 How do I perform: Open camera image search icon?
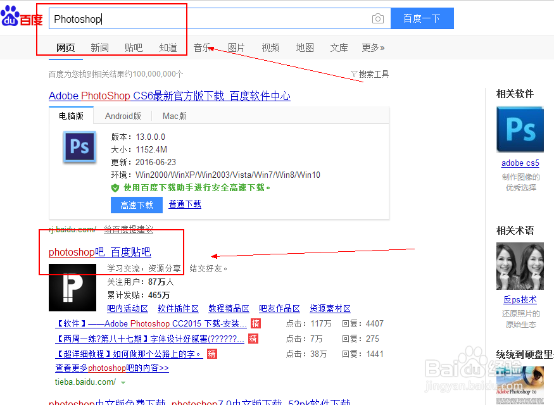coord(378,19)
